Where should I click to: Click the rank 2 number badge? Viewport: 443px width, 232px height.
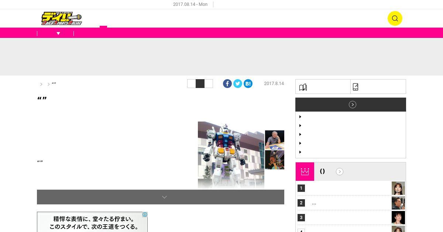(301, 203)
